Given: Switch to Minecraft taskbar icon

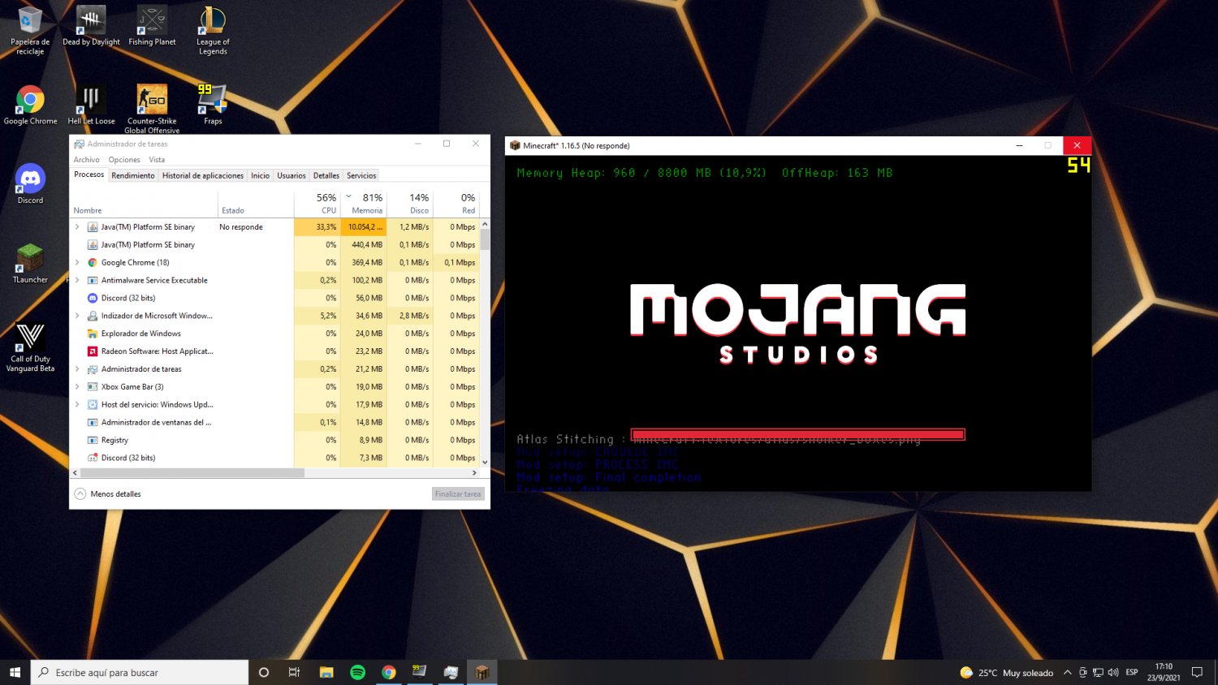Looking at the screenshot, I should pos(482,672).
